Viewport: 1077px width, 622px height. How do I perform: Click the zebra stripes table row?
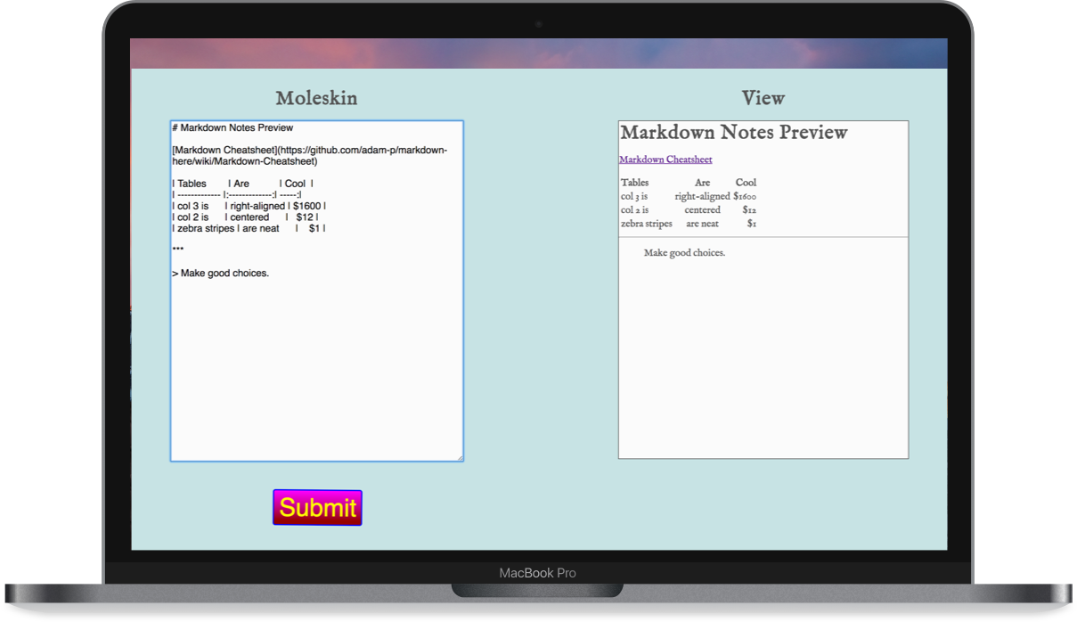click(x=647, y=223)
